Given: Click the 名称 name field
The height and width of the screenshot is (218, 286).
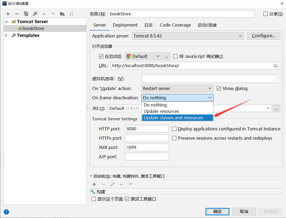Looking at the screenshot, I should [x=181, y=14].
